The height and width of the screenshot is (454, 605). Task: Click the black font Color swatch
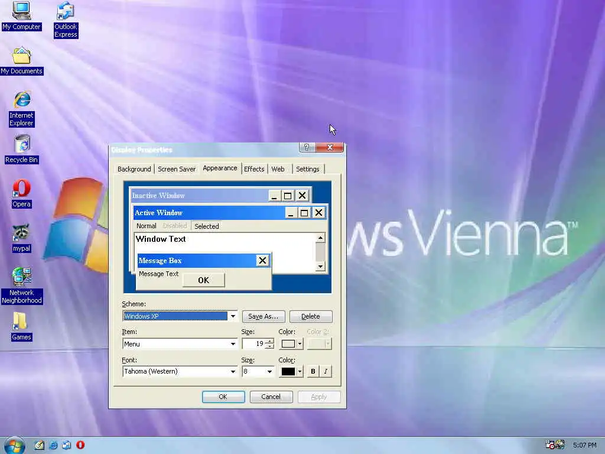coord(288,371)
